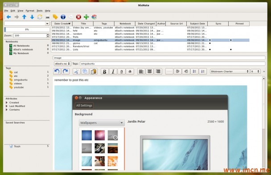
Task: Click the stacked books notebook icon
Action: [x=94, y=17]
